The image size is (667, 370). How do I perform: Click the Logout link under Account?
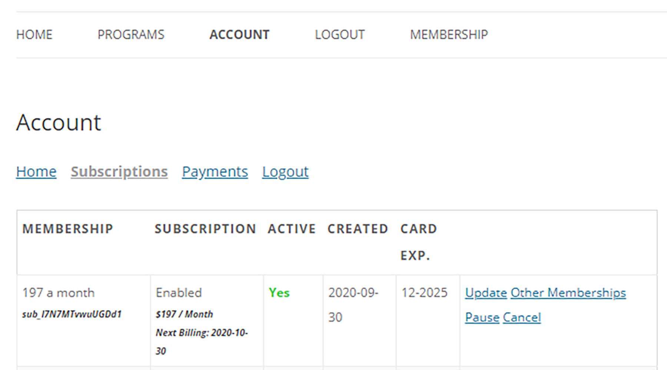pos(285,172)
